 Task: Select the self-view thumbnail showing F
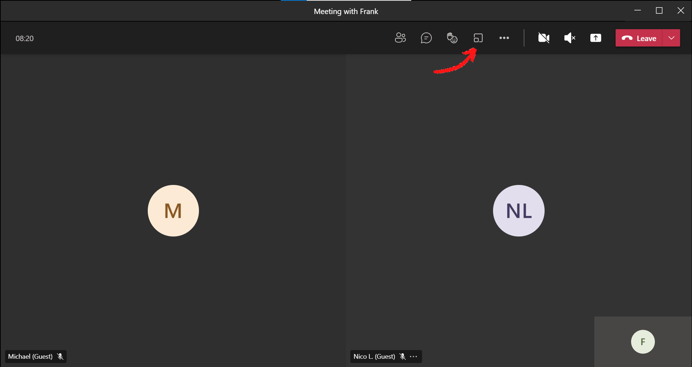[643, 341]
